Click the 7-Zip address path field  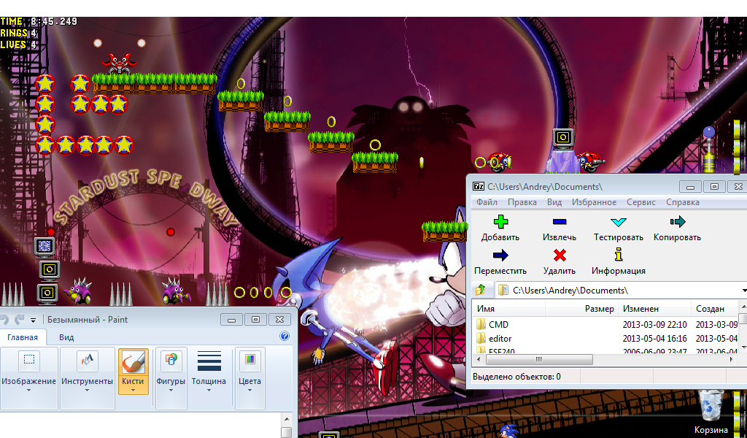pos(622,290)
